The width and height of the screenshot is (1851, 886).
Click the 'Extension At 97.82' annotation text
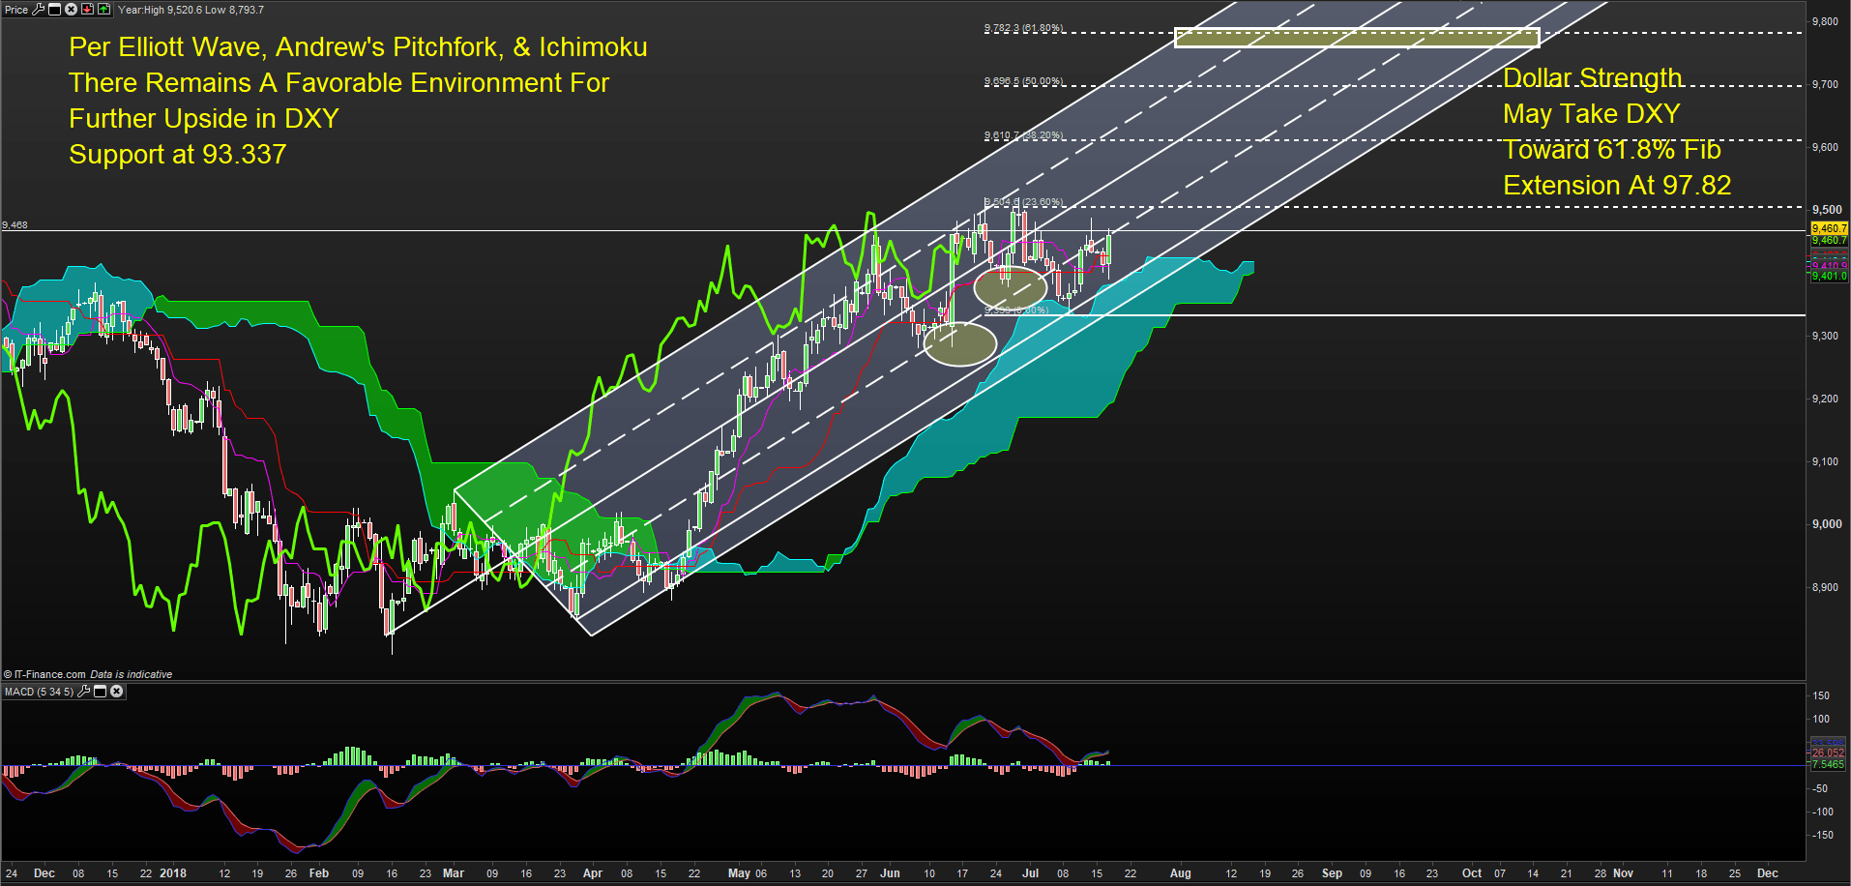1617,185
